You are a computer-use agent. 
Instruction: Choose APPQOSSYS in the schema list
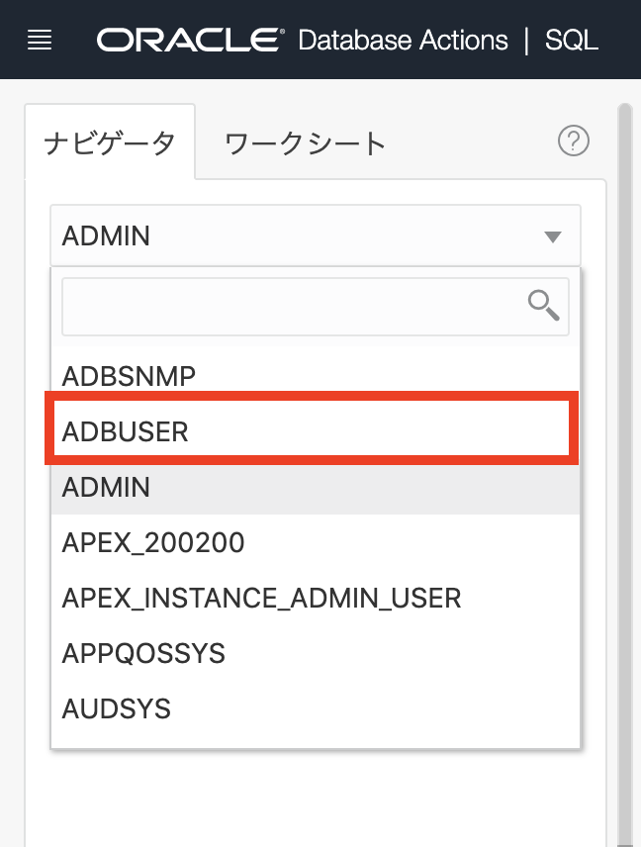143,653
